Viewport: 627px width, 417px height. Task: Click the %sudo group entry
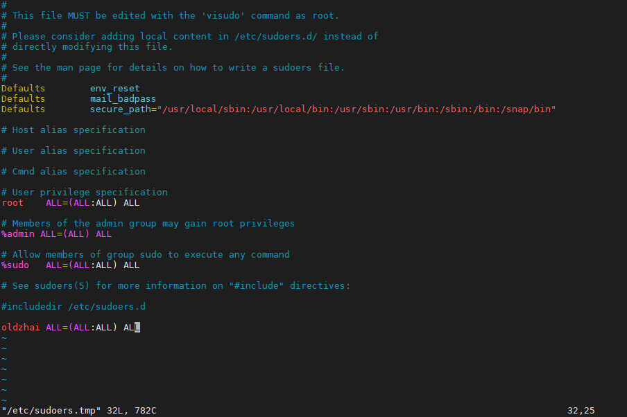pos(15,265)
